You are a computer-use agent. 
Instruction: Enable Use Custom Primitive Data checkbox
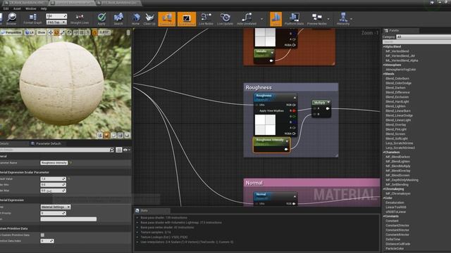pyautogui.click(x=42, y=235)
